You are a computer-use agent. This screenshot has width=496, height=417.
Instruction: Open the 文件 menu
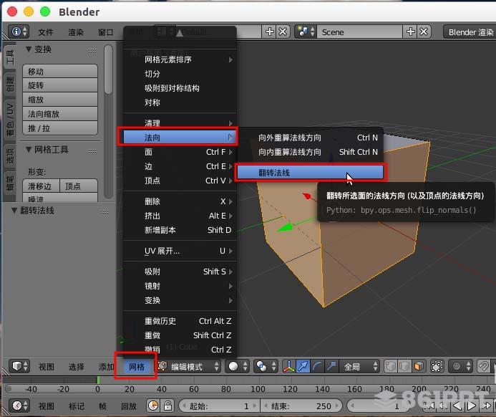pos(46,32)
